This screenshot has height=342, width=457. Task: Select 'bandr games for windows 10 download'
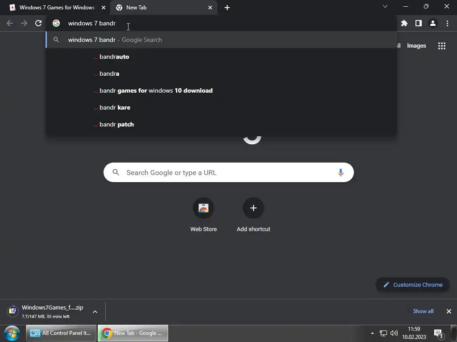click(221, 90)
